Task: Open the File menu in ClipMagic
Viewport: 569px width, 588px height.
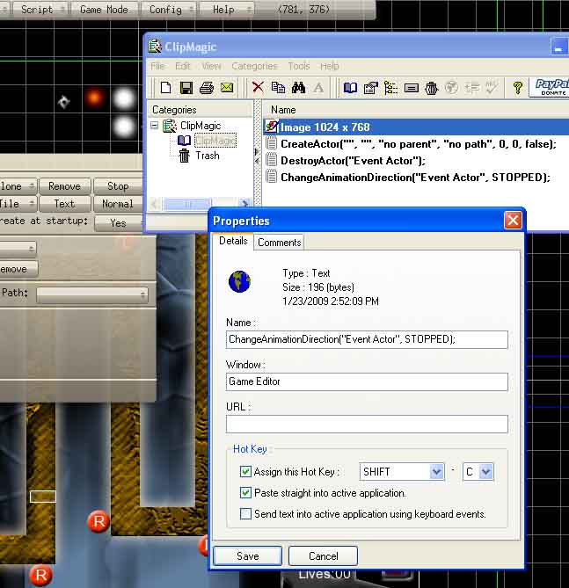Action: 157,66
